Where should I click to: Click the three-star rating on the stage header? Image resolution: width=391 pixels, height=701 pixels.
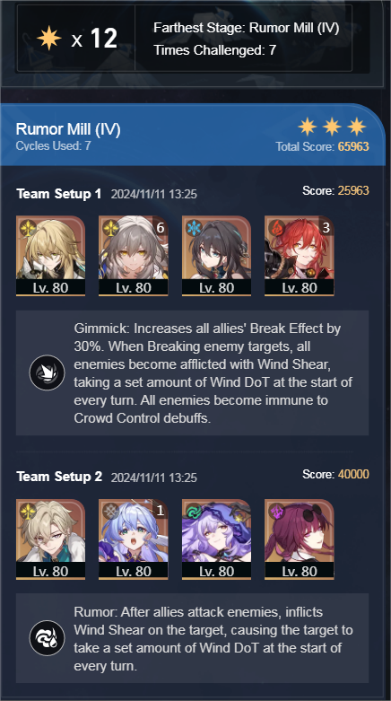[332, 127]
